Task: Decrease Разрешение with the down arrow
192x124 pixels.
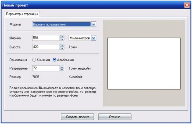Action: click(x=62, y=69)
